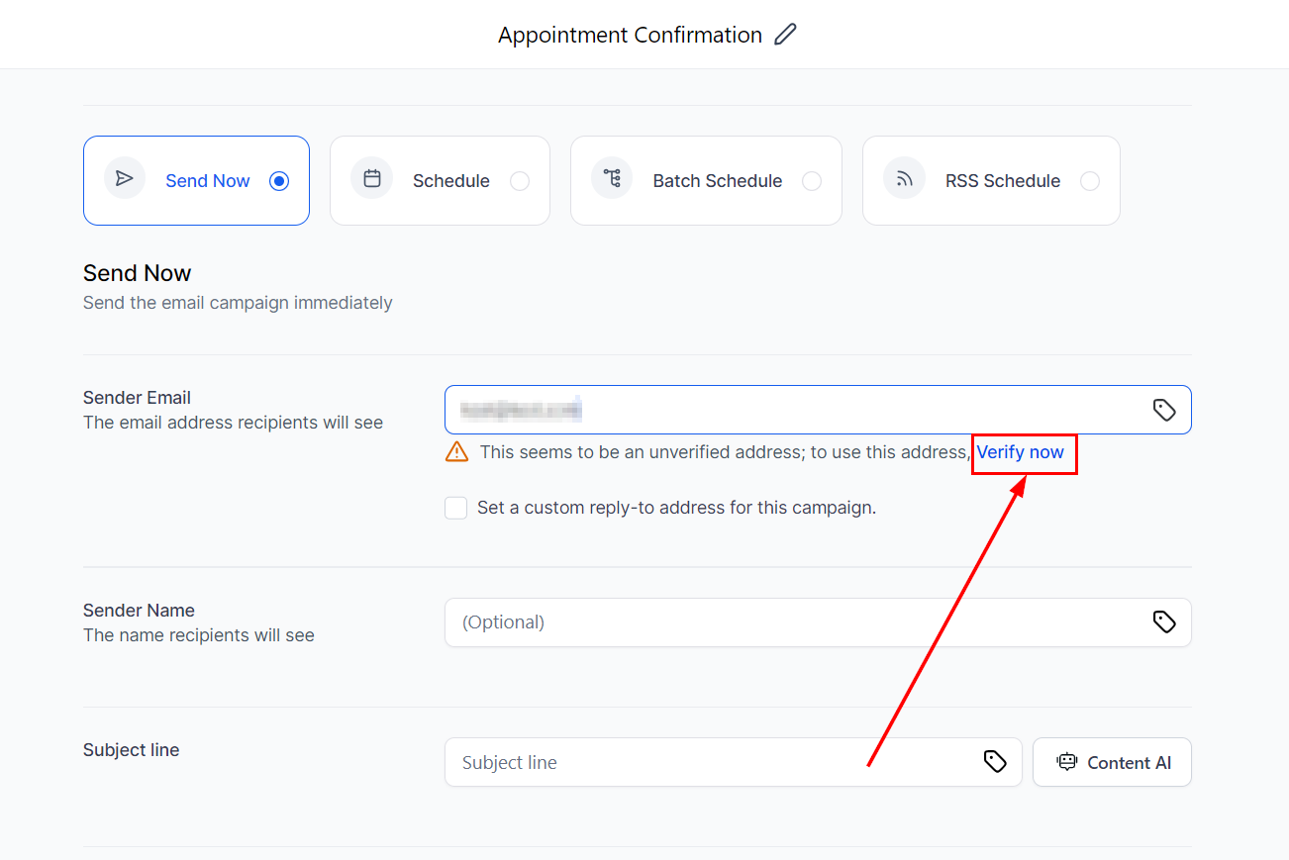Image resolution: width=1289 pixels, height=860 pixels.
Task: Click the RSS feed icon
Action: pos(904,179)
